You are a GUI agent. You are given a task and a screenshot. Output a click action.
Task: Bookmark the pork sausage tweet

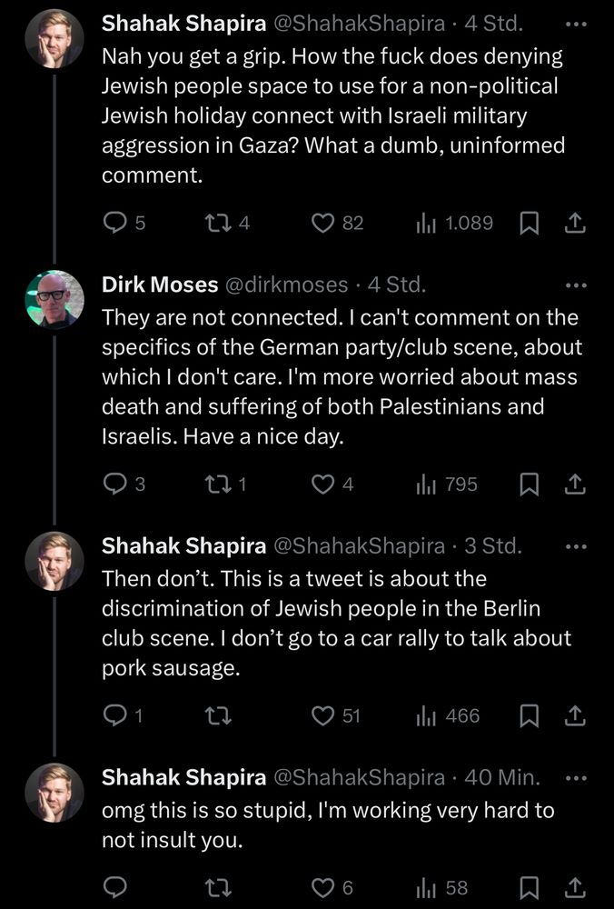coord(529,716)
